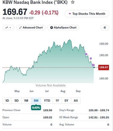Viewport: 113px width, 131px height.
Task: Click the red 169.67 price label
Action: click(x=104, y=67)
